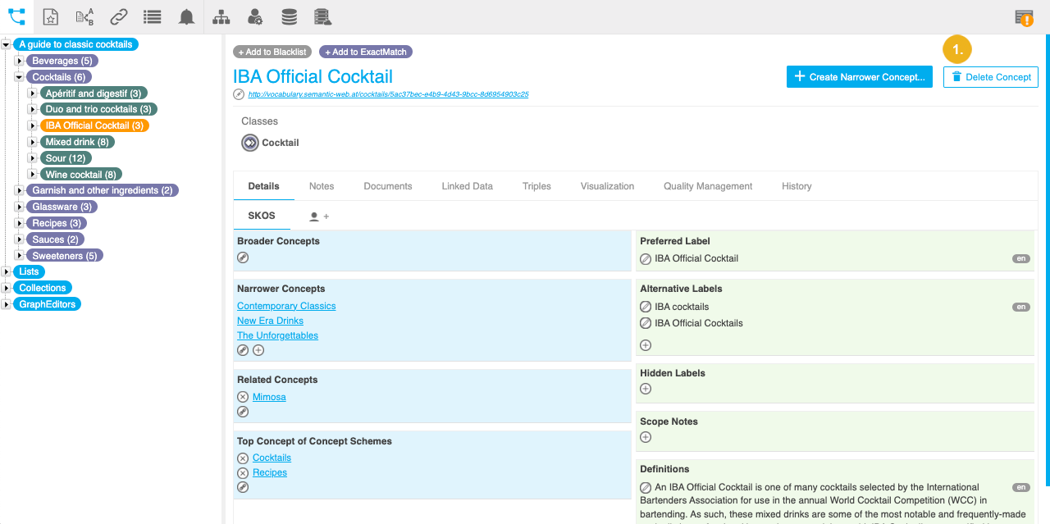
Task: Collapse A guide to classic cocktails project
Action: (x=7, y=45)
